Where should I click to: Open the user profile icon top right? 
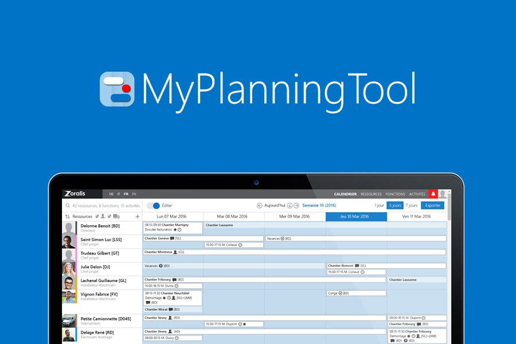point(443,193)
